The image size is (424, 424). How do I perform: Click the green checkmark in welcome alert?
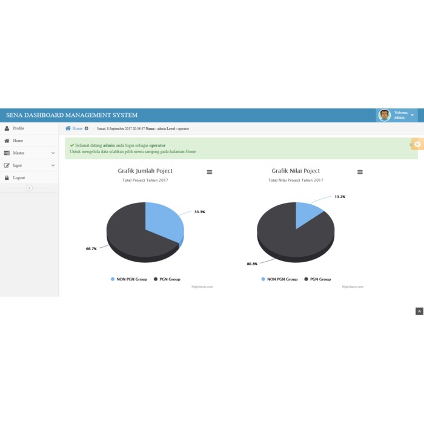tap(72, 145)
